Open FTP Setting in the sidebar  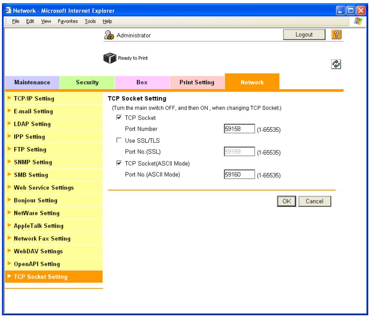coord(54,149)
